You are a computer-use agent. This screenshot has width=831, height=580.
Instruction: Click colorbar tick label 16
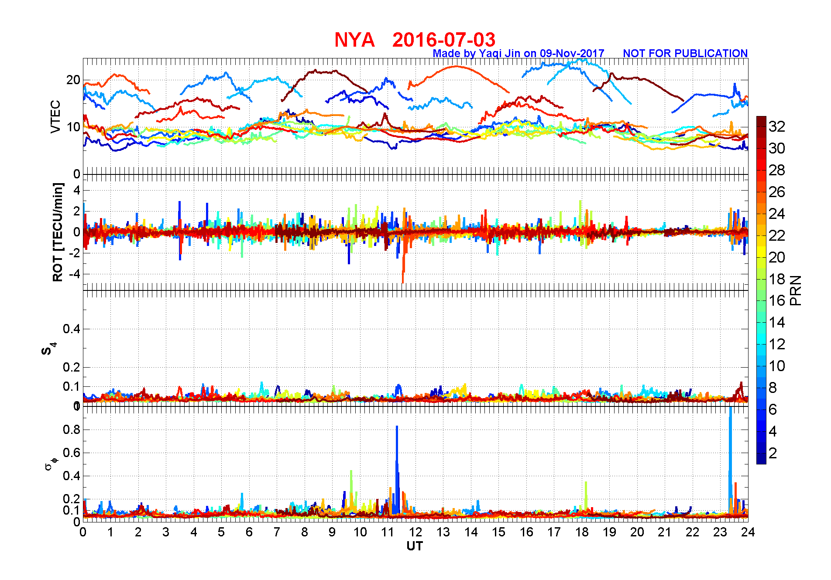(x=777, y=300)
